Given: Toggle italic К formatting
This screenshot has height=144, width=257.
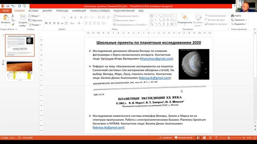Looking at the screenshot, I should (x=50, y=23).
